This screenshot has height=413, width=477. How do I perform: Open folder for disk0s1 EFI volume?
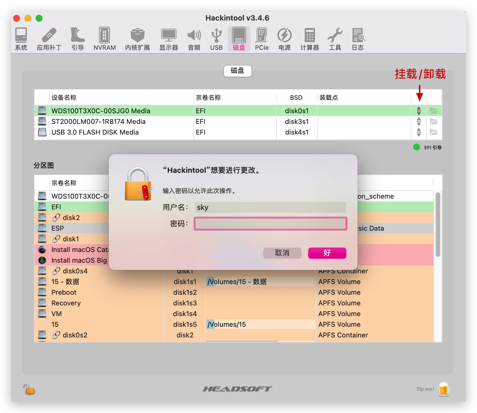tap(434, 111)
